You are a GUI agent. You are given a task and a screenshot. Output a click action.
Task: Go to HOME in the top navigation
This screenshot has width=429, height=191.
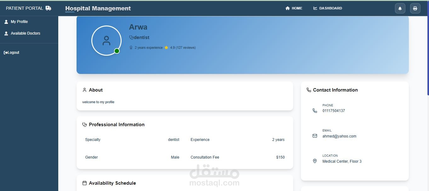point(294,8)
